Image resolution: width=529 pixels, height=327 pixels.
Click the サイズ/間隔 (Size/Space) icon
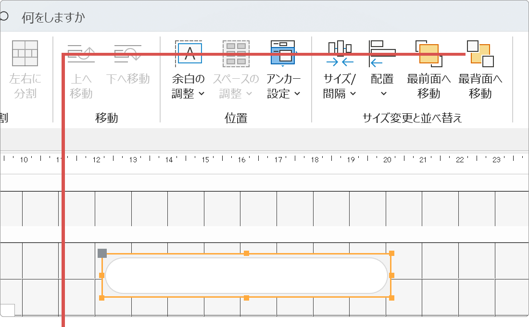tap(340, 53)
